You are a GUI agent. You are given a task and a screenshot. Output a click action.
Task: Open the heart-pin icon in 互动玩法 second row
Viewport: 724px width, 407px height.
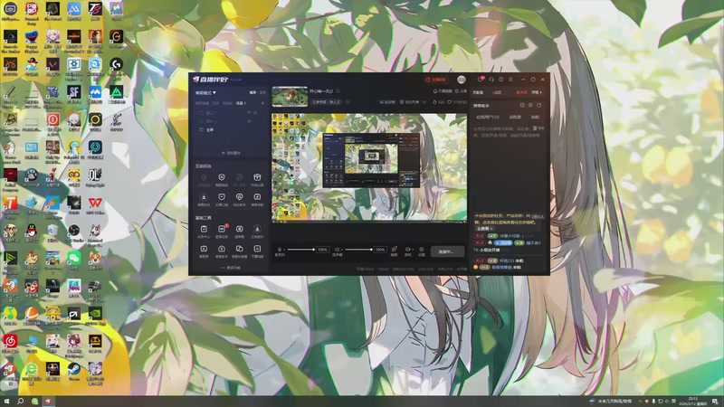click(240, 197)
